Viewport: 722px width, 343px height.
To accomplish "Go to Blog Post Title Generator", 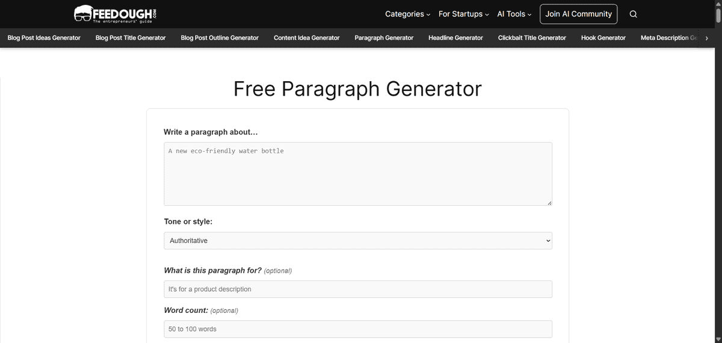I will click(x=131, y=38).
